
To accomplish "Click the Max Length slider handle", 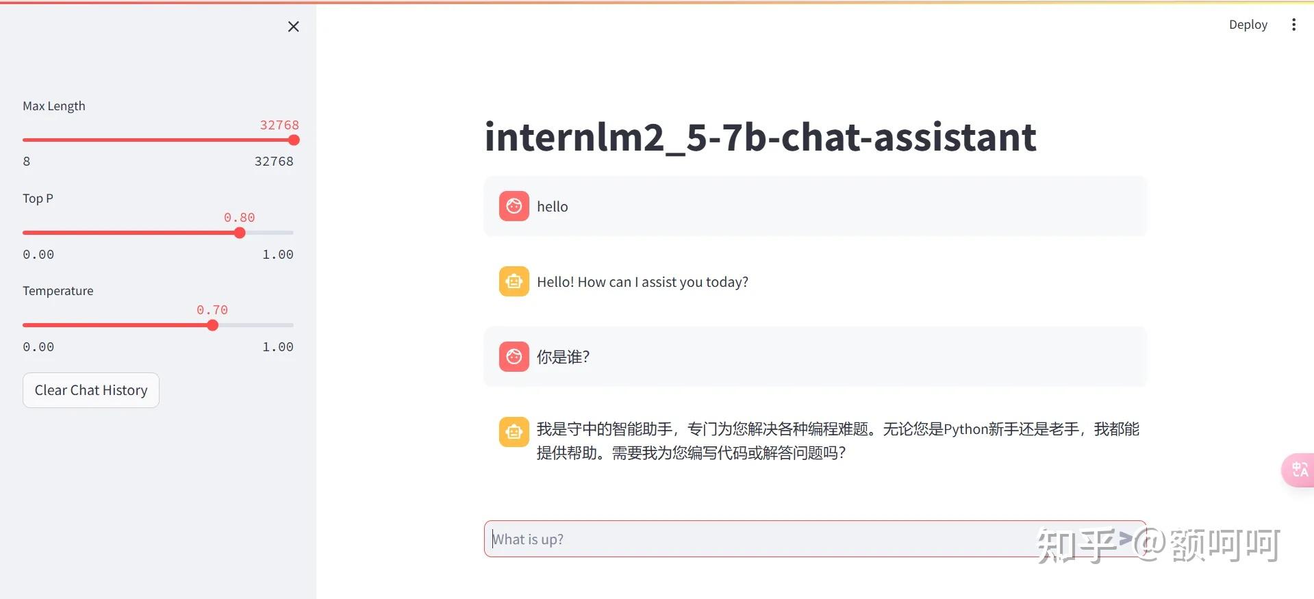I will (x=294, y=140).
